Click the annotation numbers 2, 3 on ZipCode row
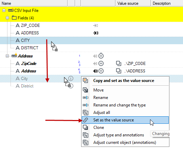The image size is (183, 152). tap(79, 64)
